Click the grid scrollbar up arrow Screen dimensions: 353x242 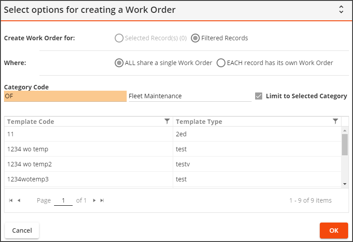345,131
